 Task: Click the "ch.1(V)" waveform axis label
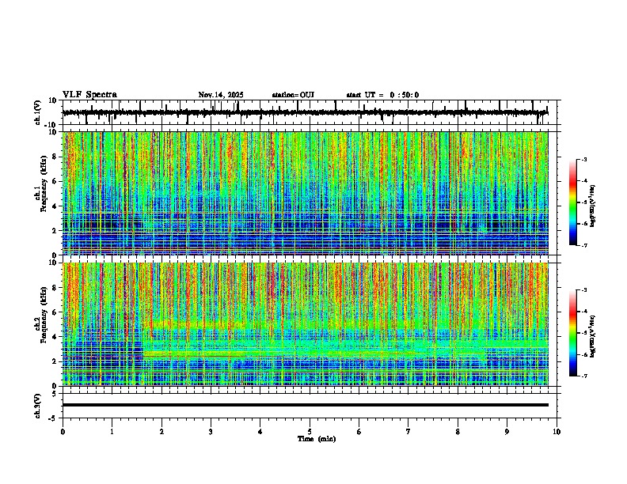tap(38, 112)
